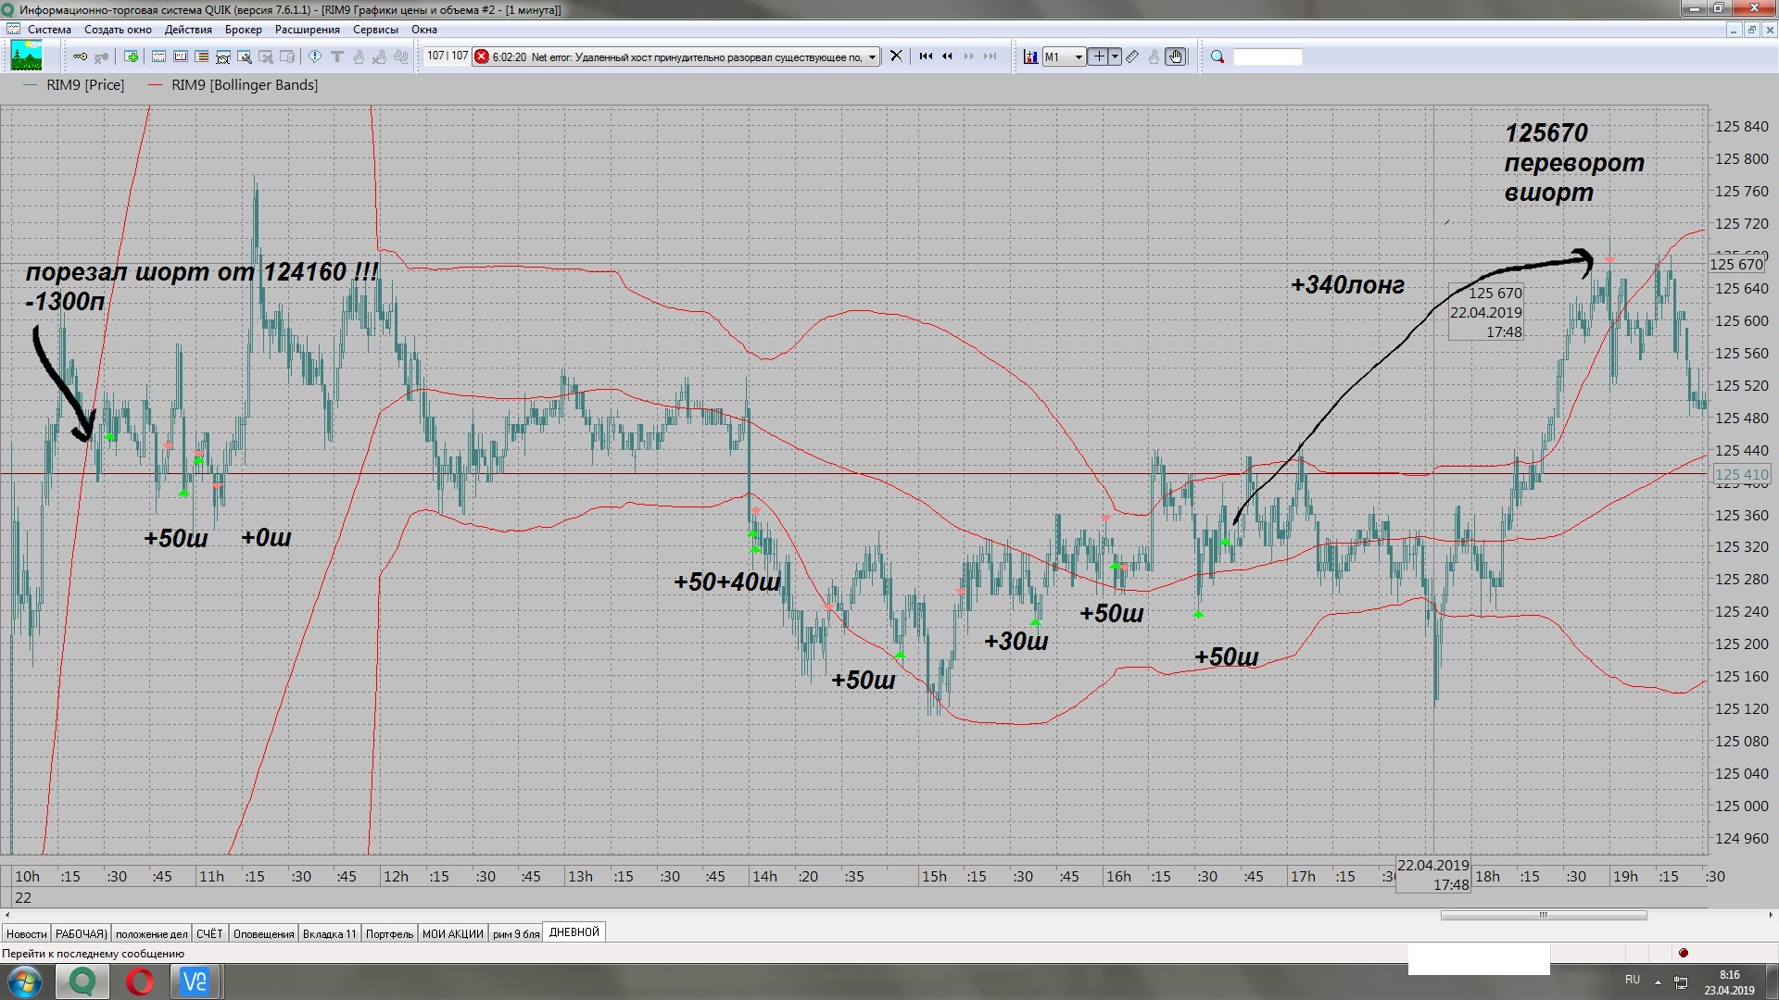Toggle the hand pan mode button
The height and width of the screenshot is (1000, 1779).
click(x=1176, y=56)
